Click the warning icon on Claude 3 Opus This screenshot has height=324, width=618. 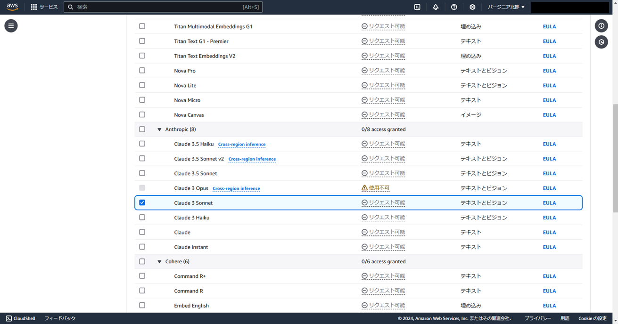coord(364,188)
